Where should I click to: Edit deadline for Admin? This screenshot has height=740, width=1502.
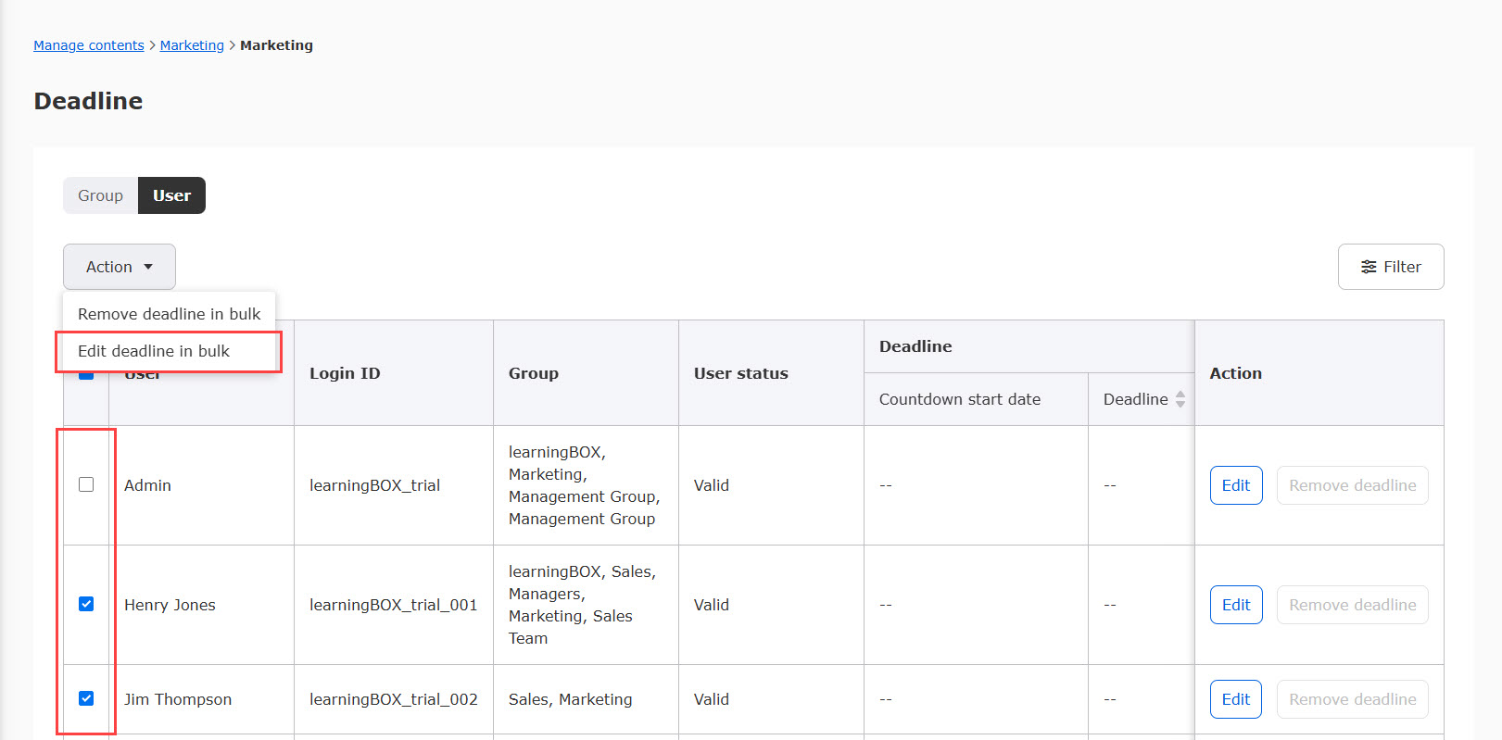click(1235, 485)
